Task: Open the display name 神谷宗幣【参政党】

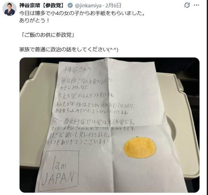Action: pos(42,5)
